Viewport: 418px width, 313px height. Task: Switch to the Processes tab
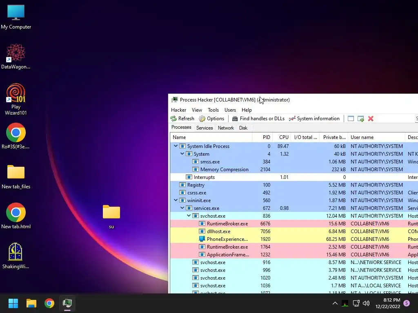click(x=181, y=128)
